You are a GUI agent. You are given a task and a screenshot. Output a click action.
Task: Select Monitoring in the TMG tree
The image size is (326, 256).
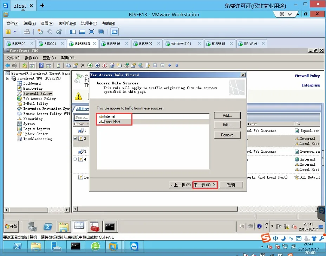tap(33, 89)
